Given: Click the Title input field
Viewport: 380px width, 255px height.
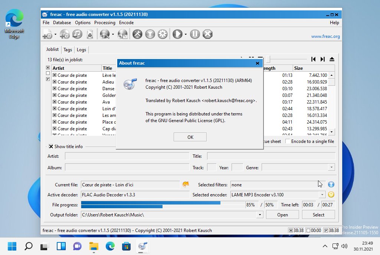Looking at the screenshot, I should pos(271,156).
